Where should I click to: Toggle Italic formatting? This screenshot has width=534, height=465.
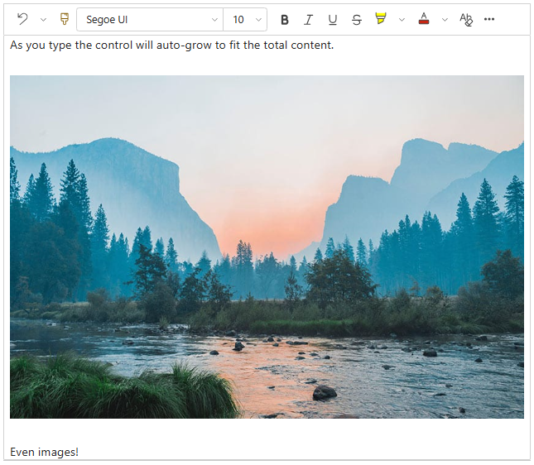pos(309,20)
